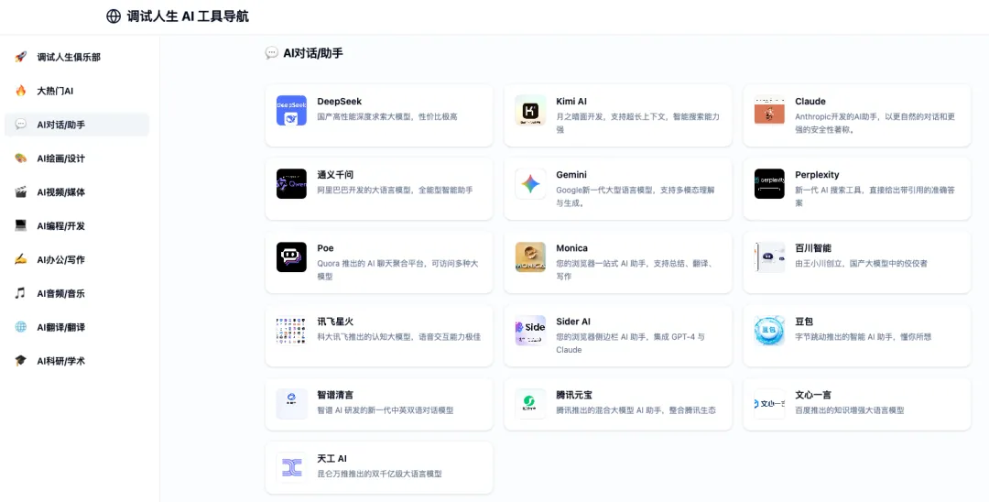This screenshot has height=502, width=989.
Task: Open the AI办公/写作 category
Action: [x=77, y=259]
